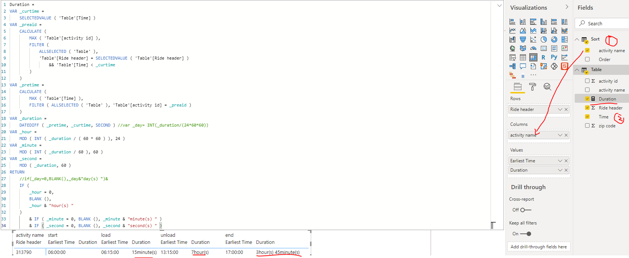The width and height of the screenshot is (629, 258).
Task: Select the funnel chart visual
Action: coord(523,39)
